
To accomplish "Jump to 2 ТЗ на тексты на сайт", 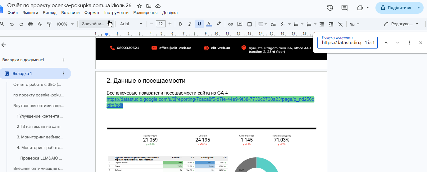I will (39, 127).
